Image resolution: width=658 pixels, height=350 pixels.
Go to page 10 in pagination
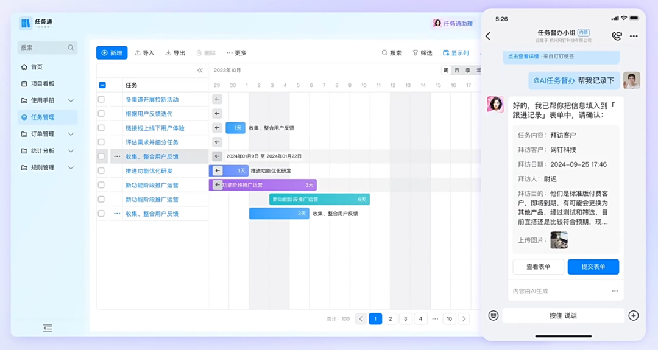point(449,319)
